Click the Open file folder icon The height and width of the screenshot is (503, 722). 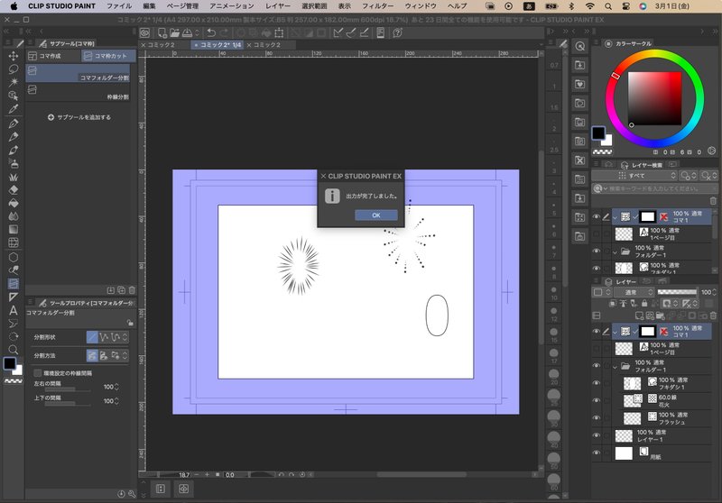coord(174,32)
